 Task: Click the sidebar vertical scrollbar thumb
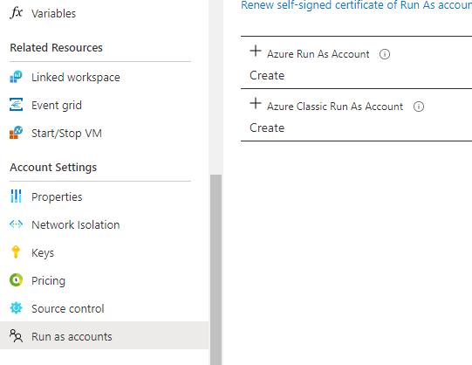click(x=215, y=270)
